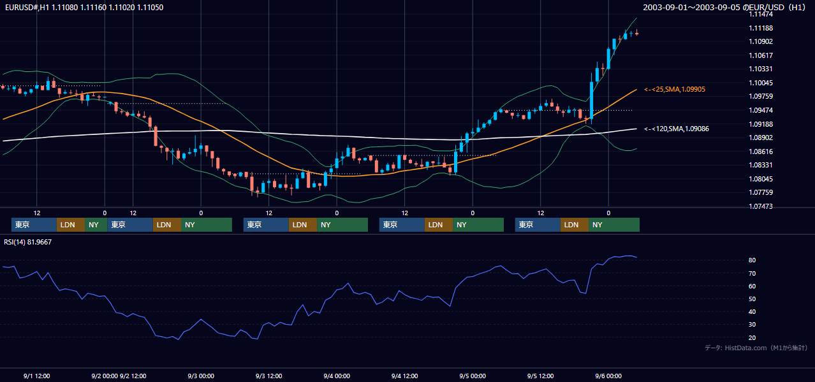Click the EURUSD#,H1 symbol header text
Screen dimensions: 815x382
pos(84,6)
